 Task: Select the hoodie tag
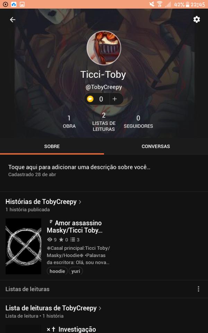click(x=57, y=271)
